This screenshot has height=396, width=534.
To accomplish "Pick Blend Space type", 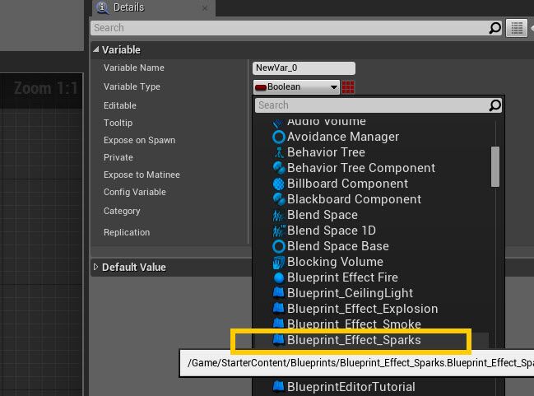I will [x=323, y=215].
